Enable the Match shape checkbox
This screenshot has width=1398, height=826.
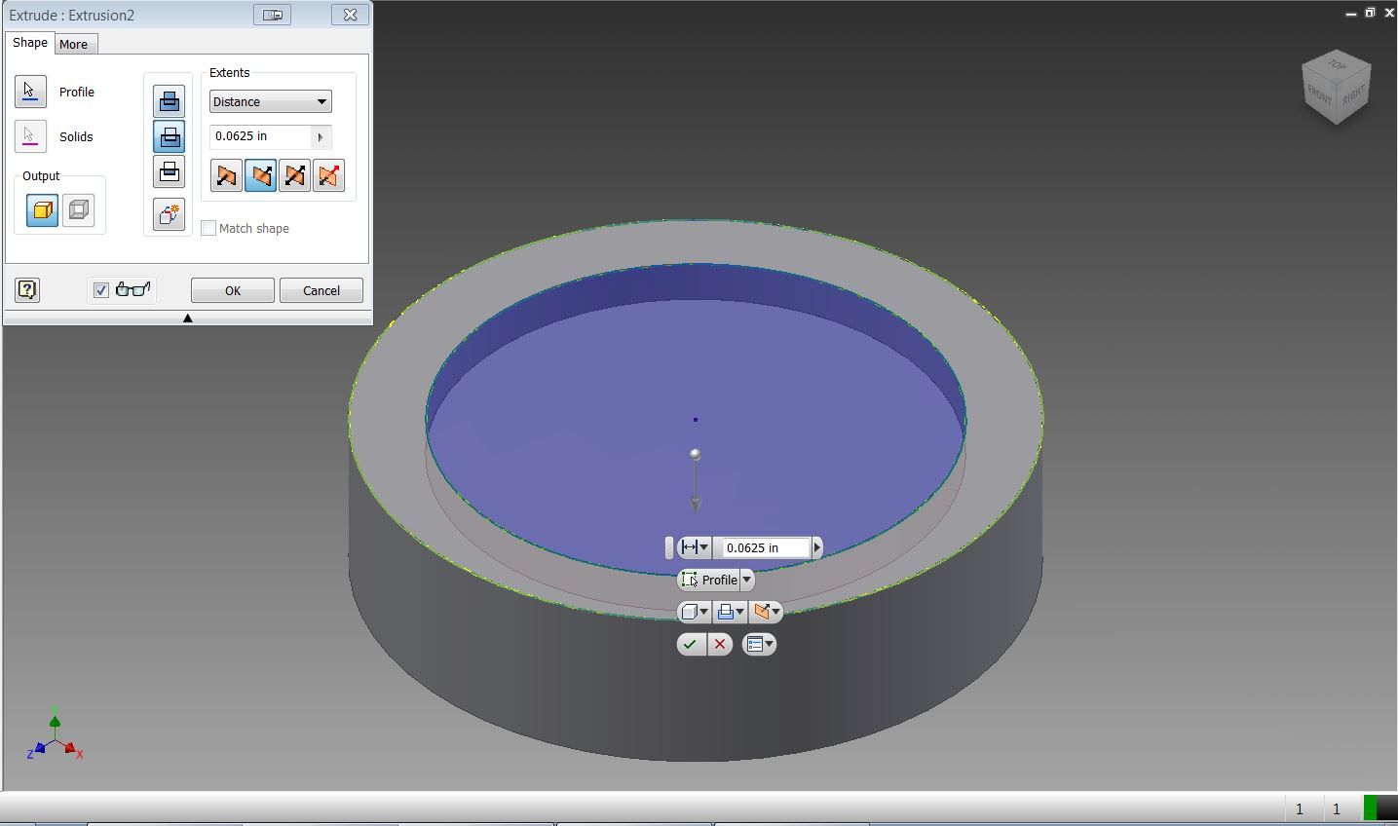tap(208, 227)
